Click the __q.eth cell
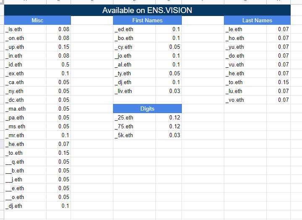 tap(25, 162)
